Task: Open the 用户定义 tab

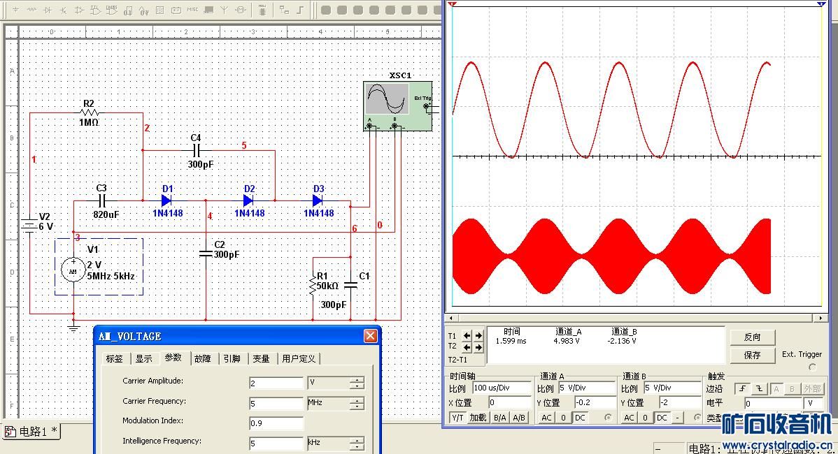Action: click(299, 358)
